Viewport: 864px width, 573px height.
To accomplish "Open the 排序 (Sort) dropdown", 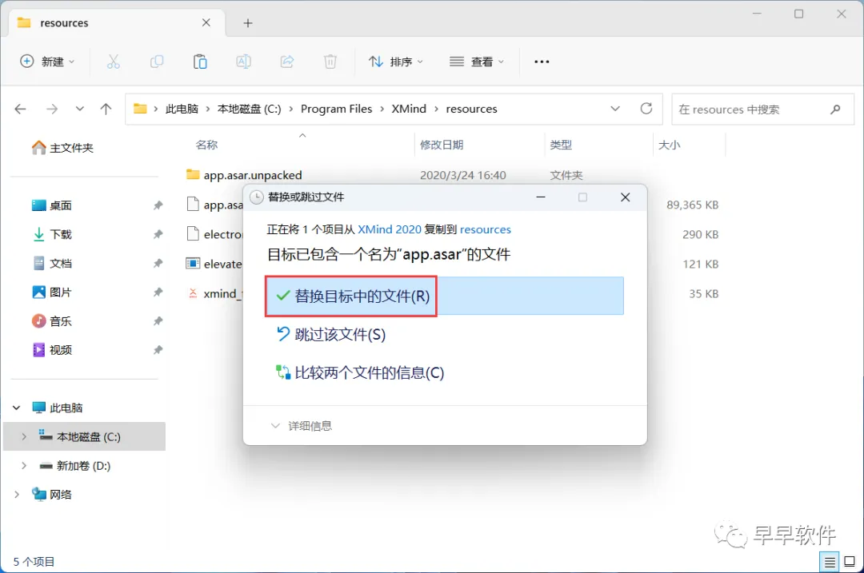I will tap(396, 62).
